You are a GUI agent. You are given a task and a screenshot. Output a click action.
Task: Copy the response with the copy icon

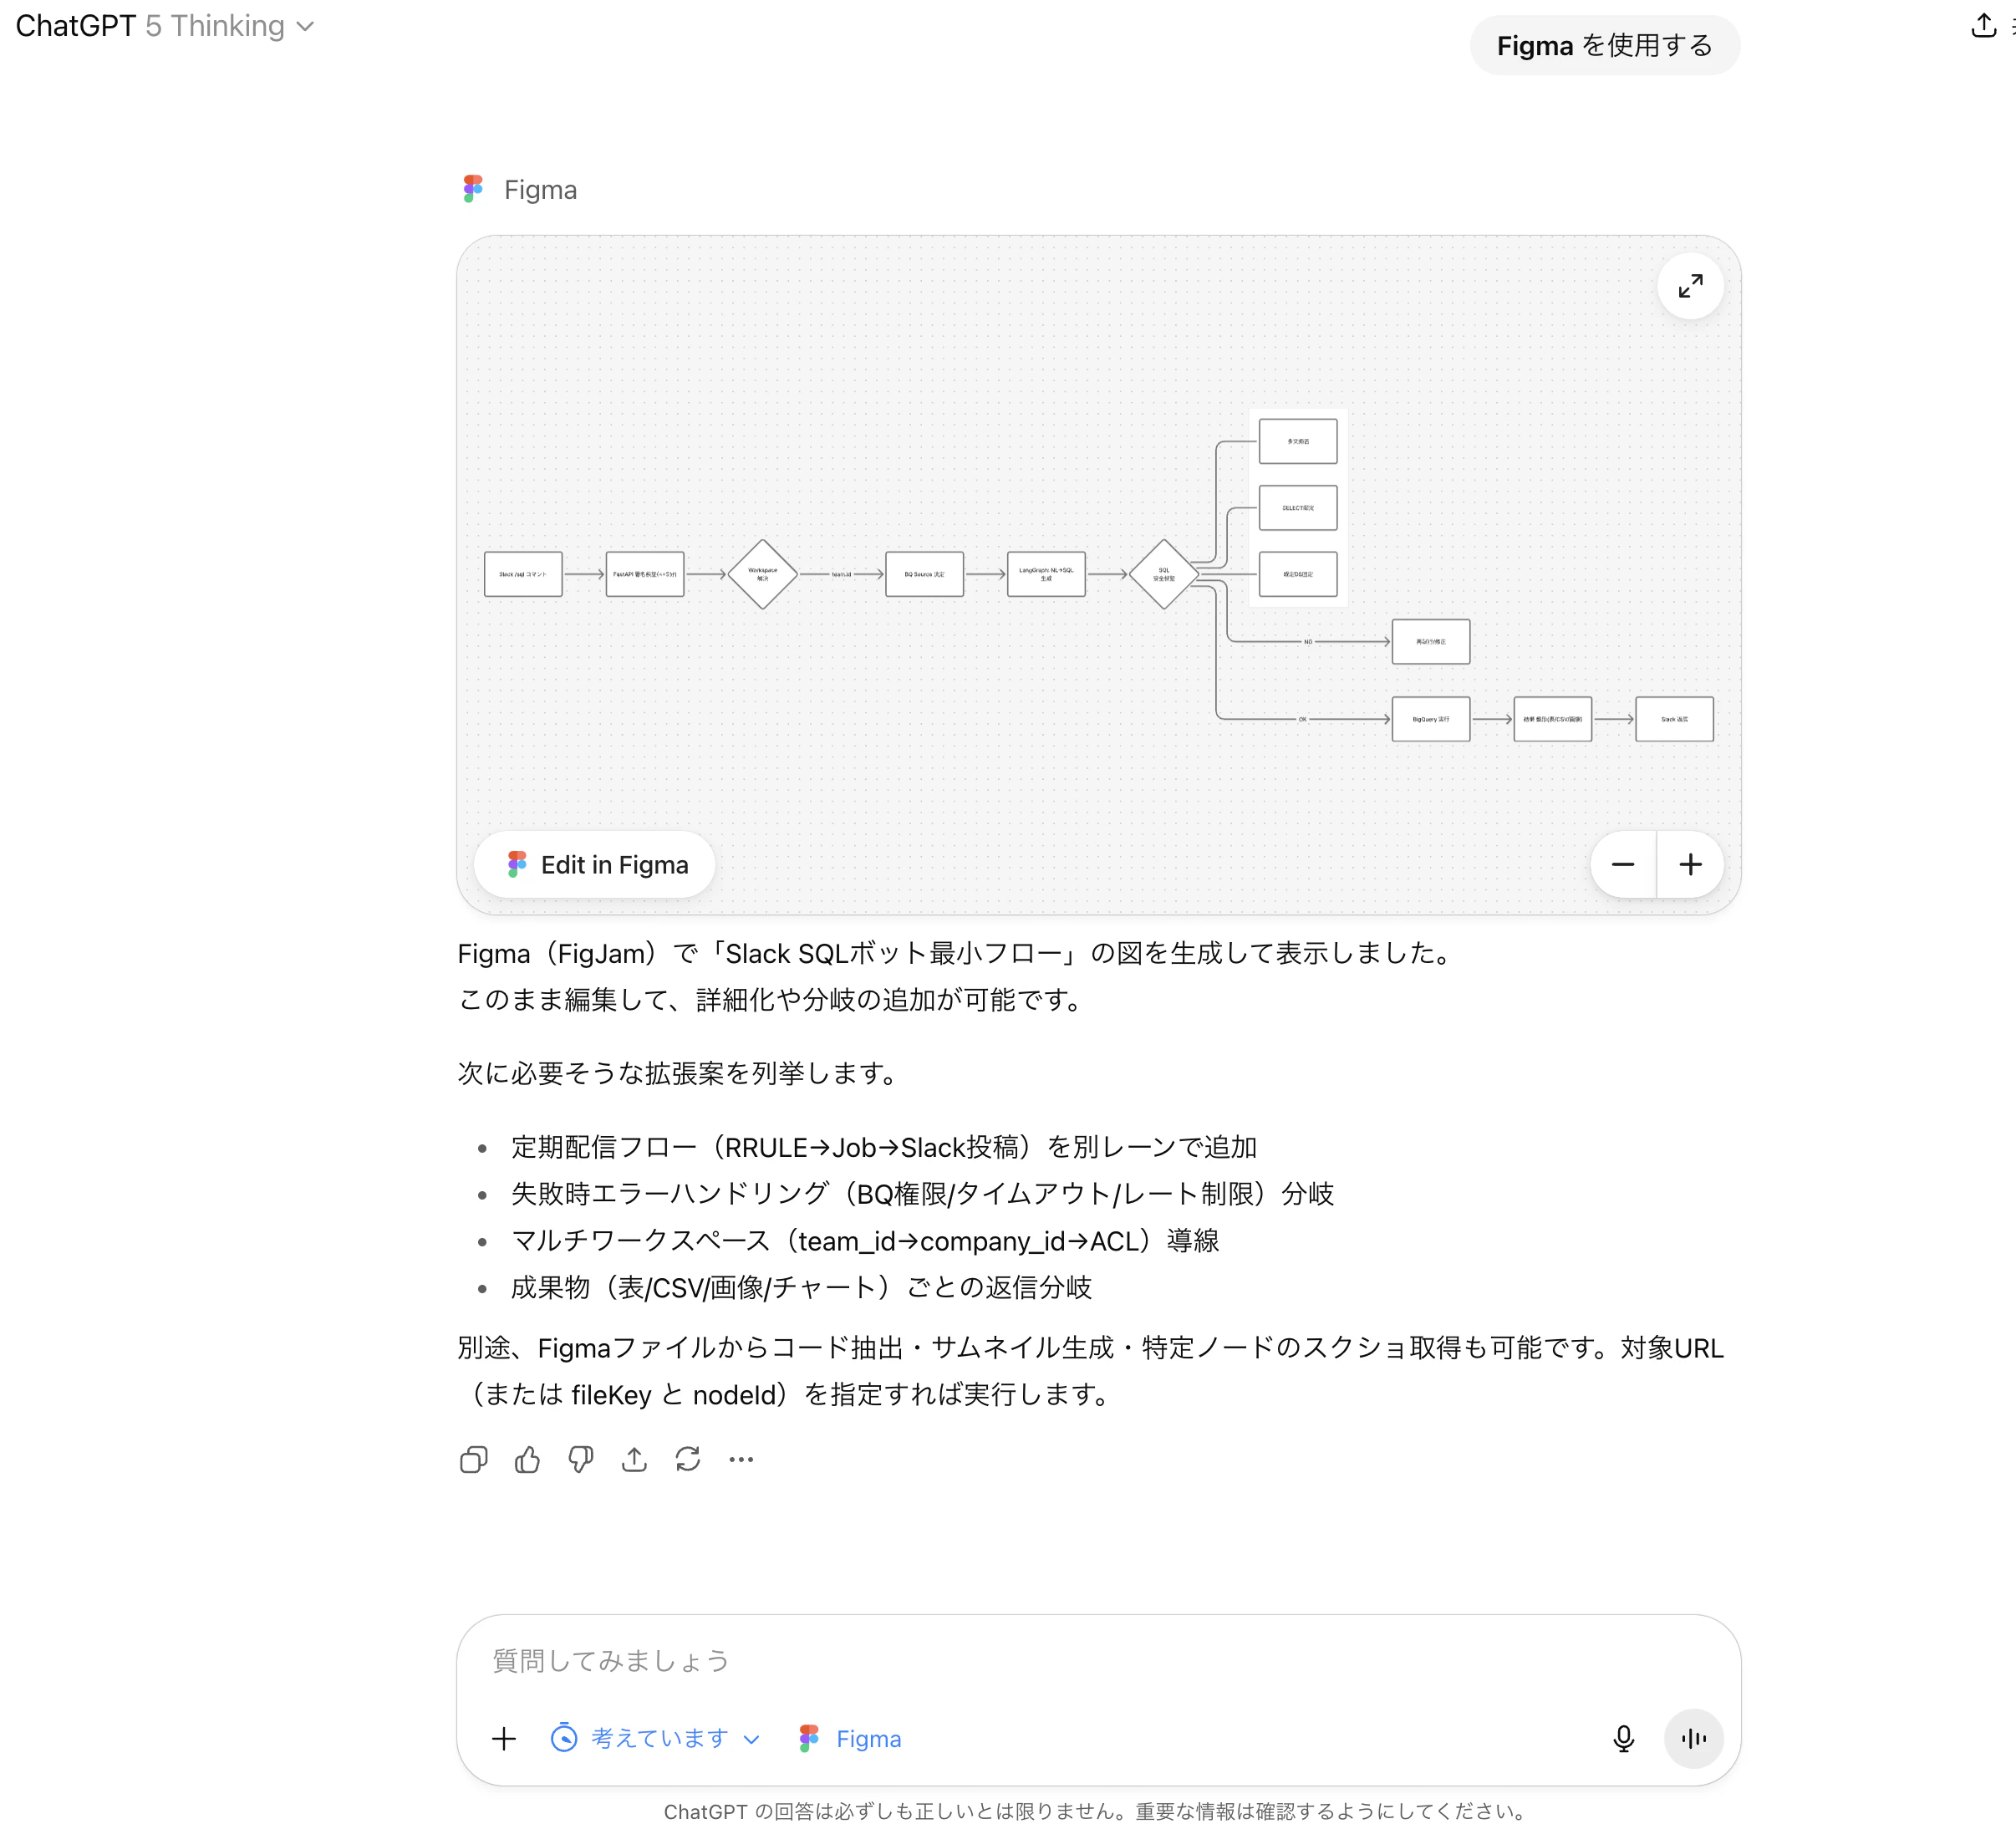tap(473, 1460)
